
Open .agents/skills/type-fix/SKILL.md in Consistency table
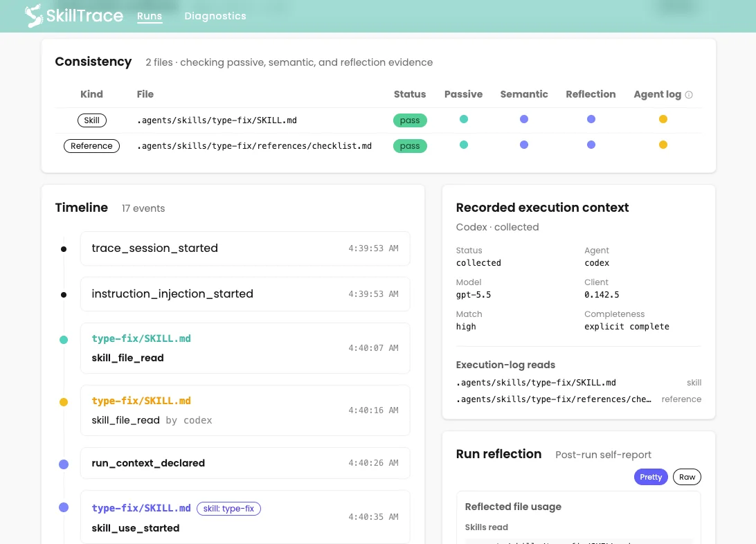(217, 120)
